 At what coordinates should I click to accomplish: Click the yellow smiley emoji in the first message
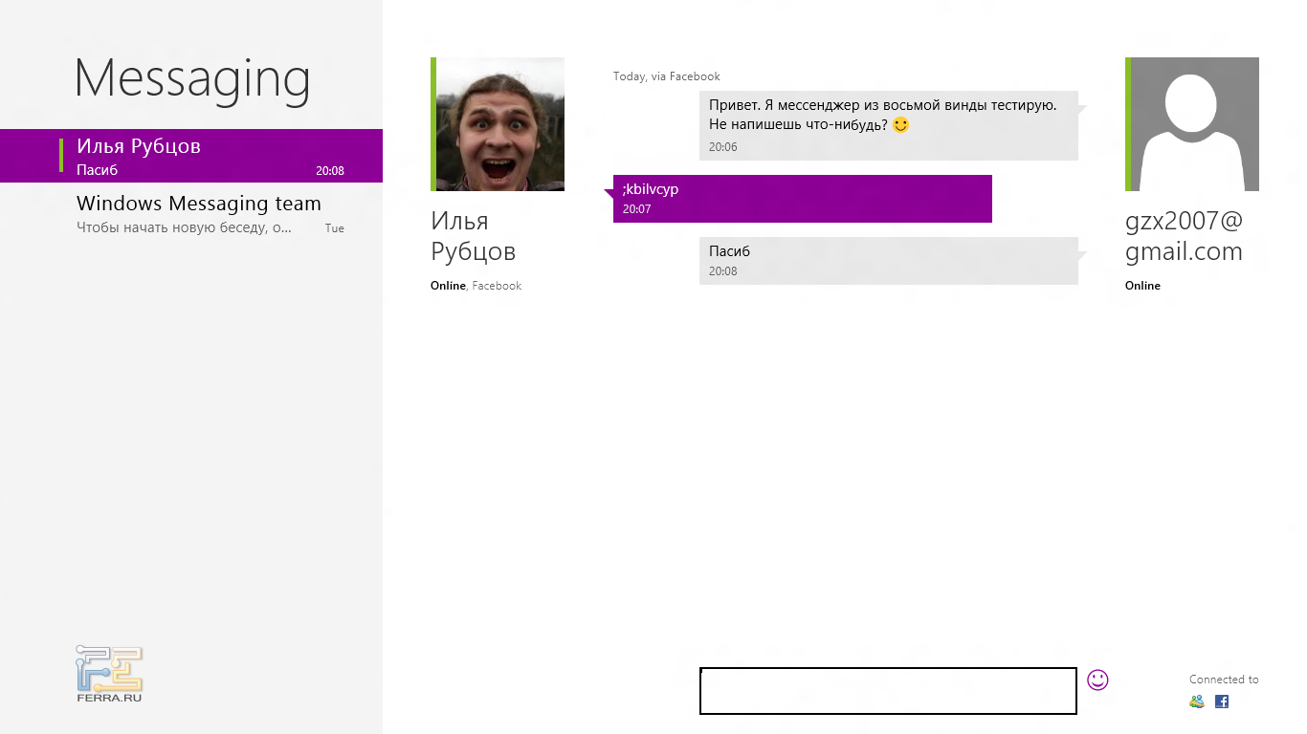click(x=900, y=125)
